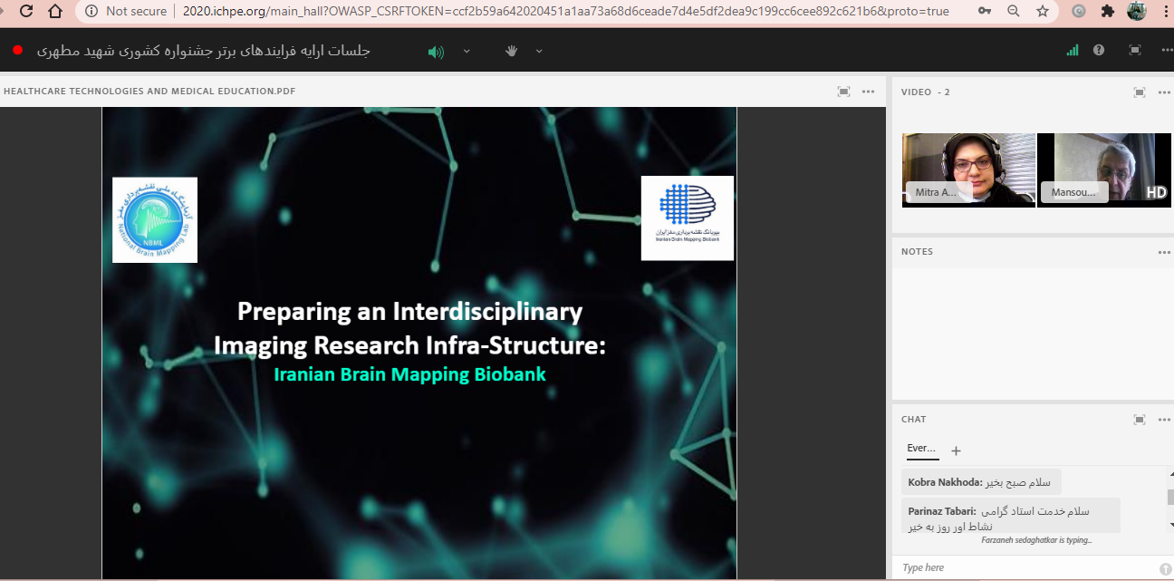Maximize the PDF share pod
The image size is (1174, 581).
coord(843,91)
